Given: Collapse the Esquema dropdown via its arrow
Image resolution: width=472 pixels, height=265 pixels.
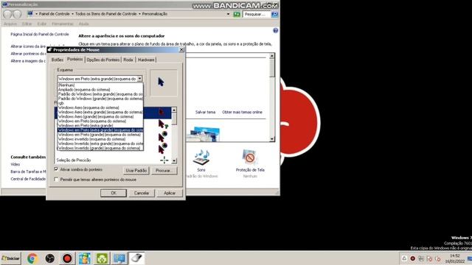Looking at the screenshot, I should 139,79.
